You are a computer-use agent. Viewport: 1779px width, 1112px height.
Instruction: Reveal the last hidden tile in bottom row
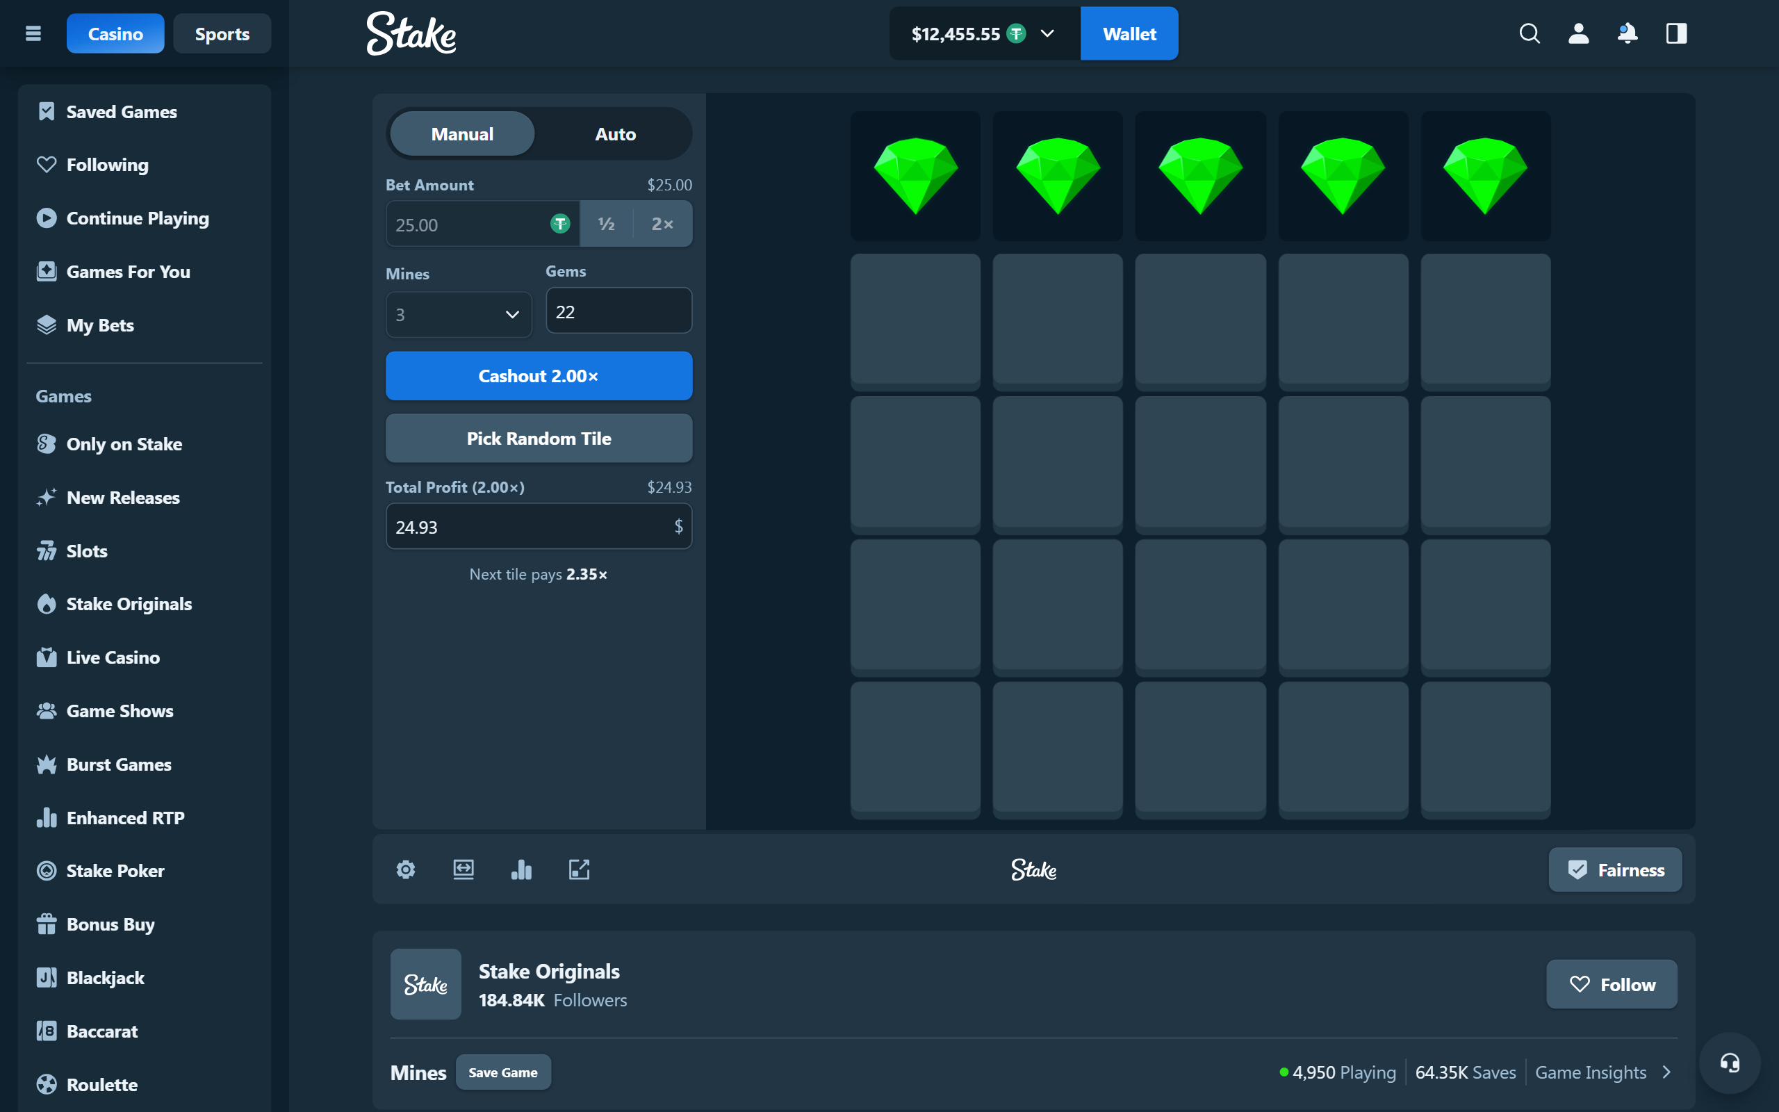[x=1486, y=749]
